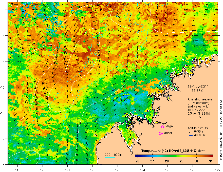Click the 31 value on temperature scale

211,161
